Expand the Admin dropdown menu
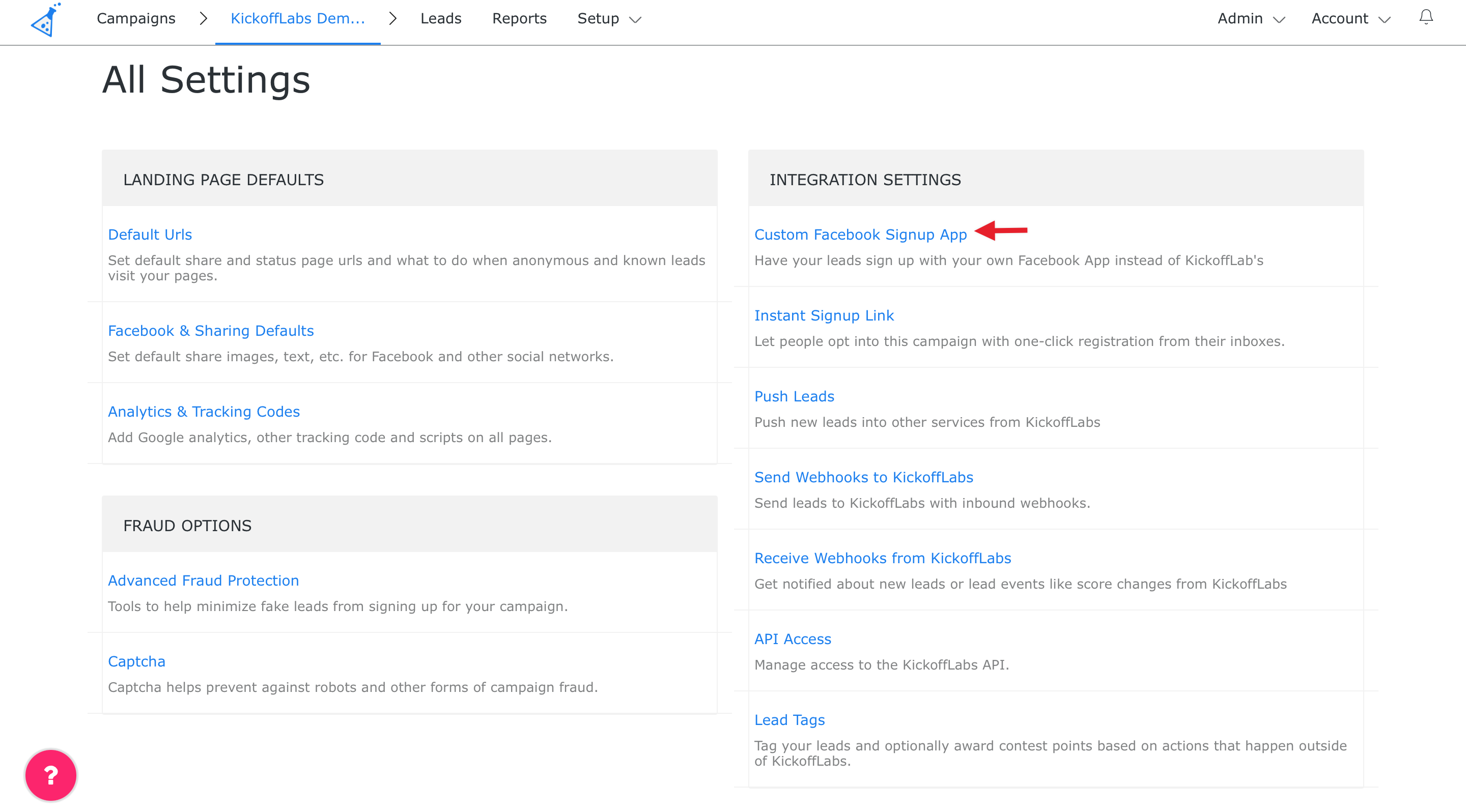The height and width of the screenshot is (812, 1466). click(1251, 19)
